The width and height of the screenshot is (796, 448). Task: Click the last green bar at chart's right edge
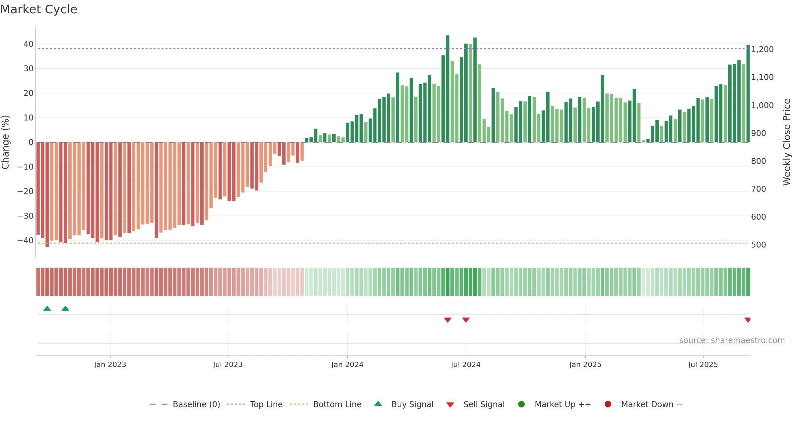[x=748, y=93]
